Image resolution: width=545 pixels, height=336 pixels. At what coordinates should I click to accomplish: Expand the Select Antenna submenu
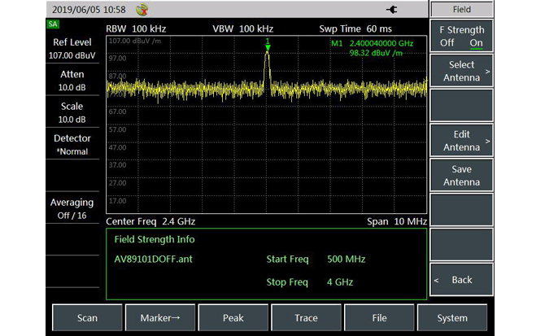pos(461,72)
